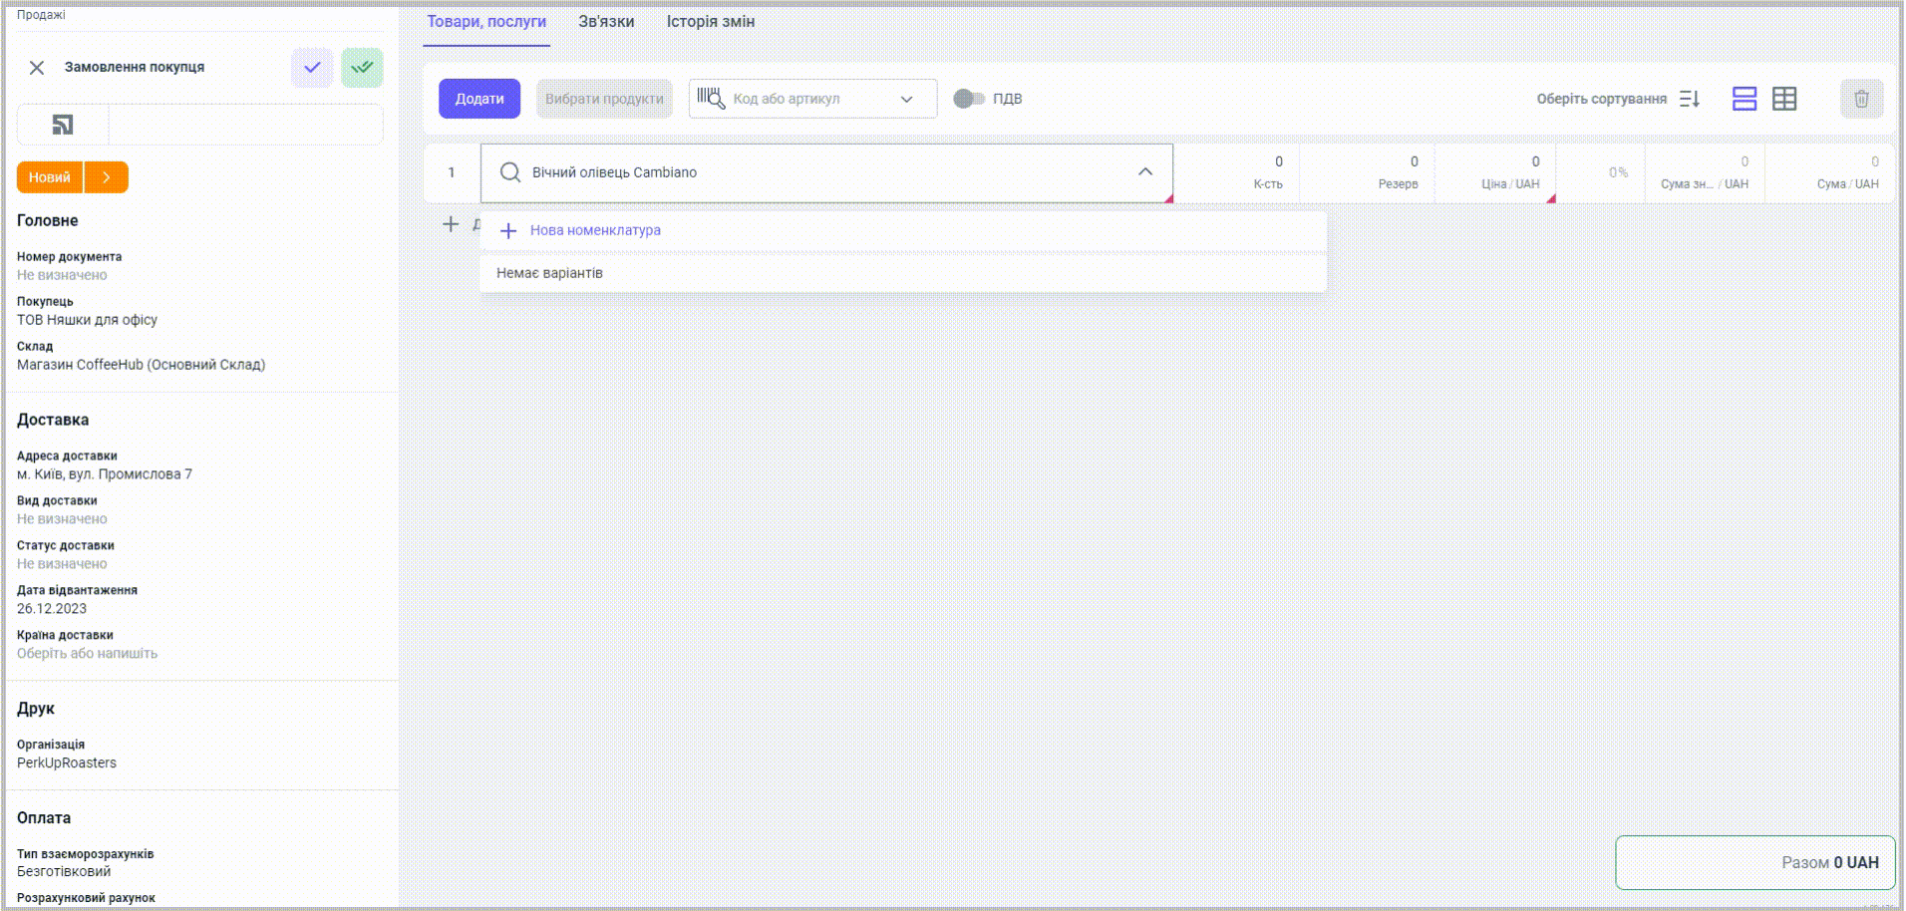
Task: Switch to the Зв'язки tab
Action: [606, 22]
